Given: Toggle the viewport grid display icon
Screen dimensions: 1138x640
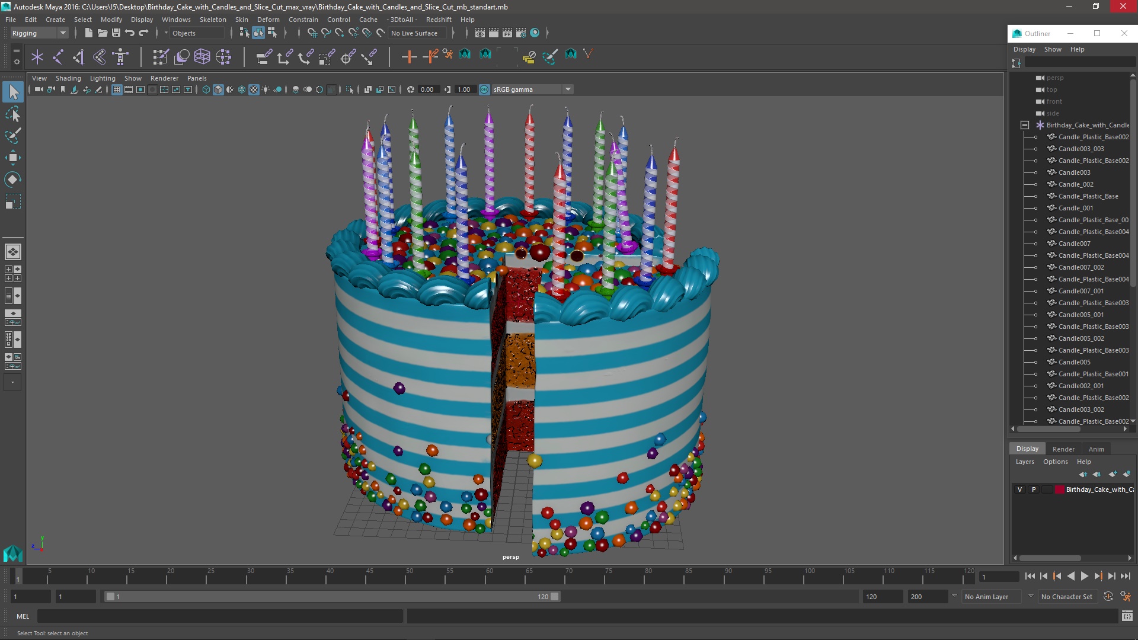Looking at the screenshot, I should pos(117,89).
